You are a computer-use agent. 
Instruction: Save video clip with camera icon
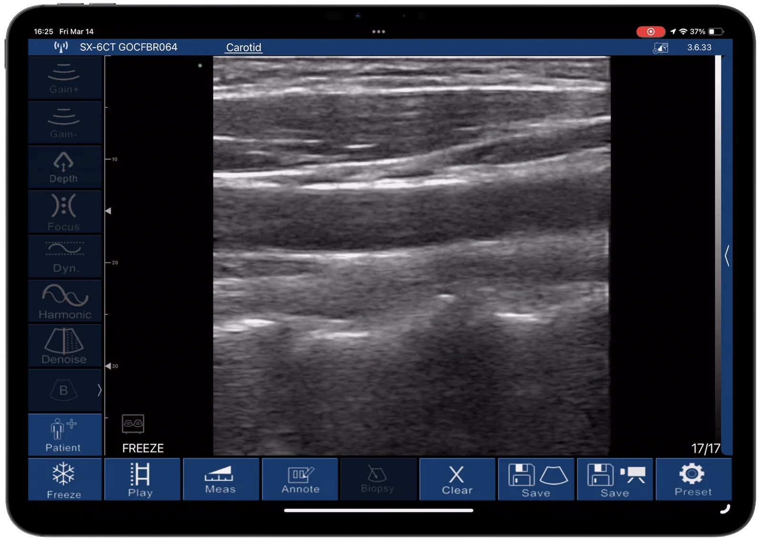click(x=615, y=480)
